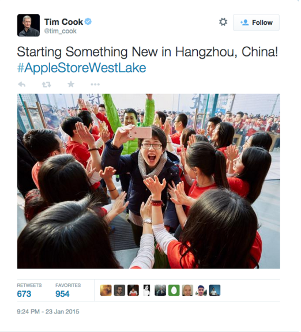The image size is (301, 332).
Task: Open the bald man avatar profile
Action: pos(187,290)
